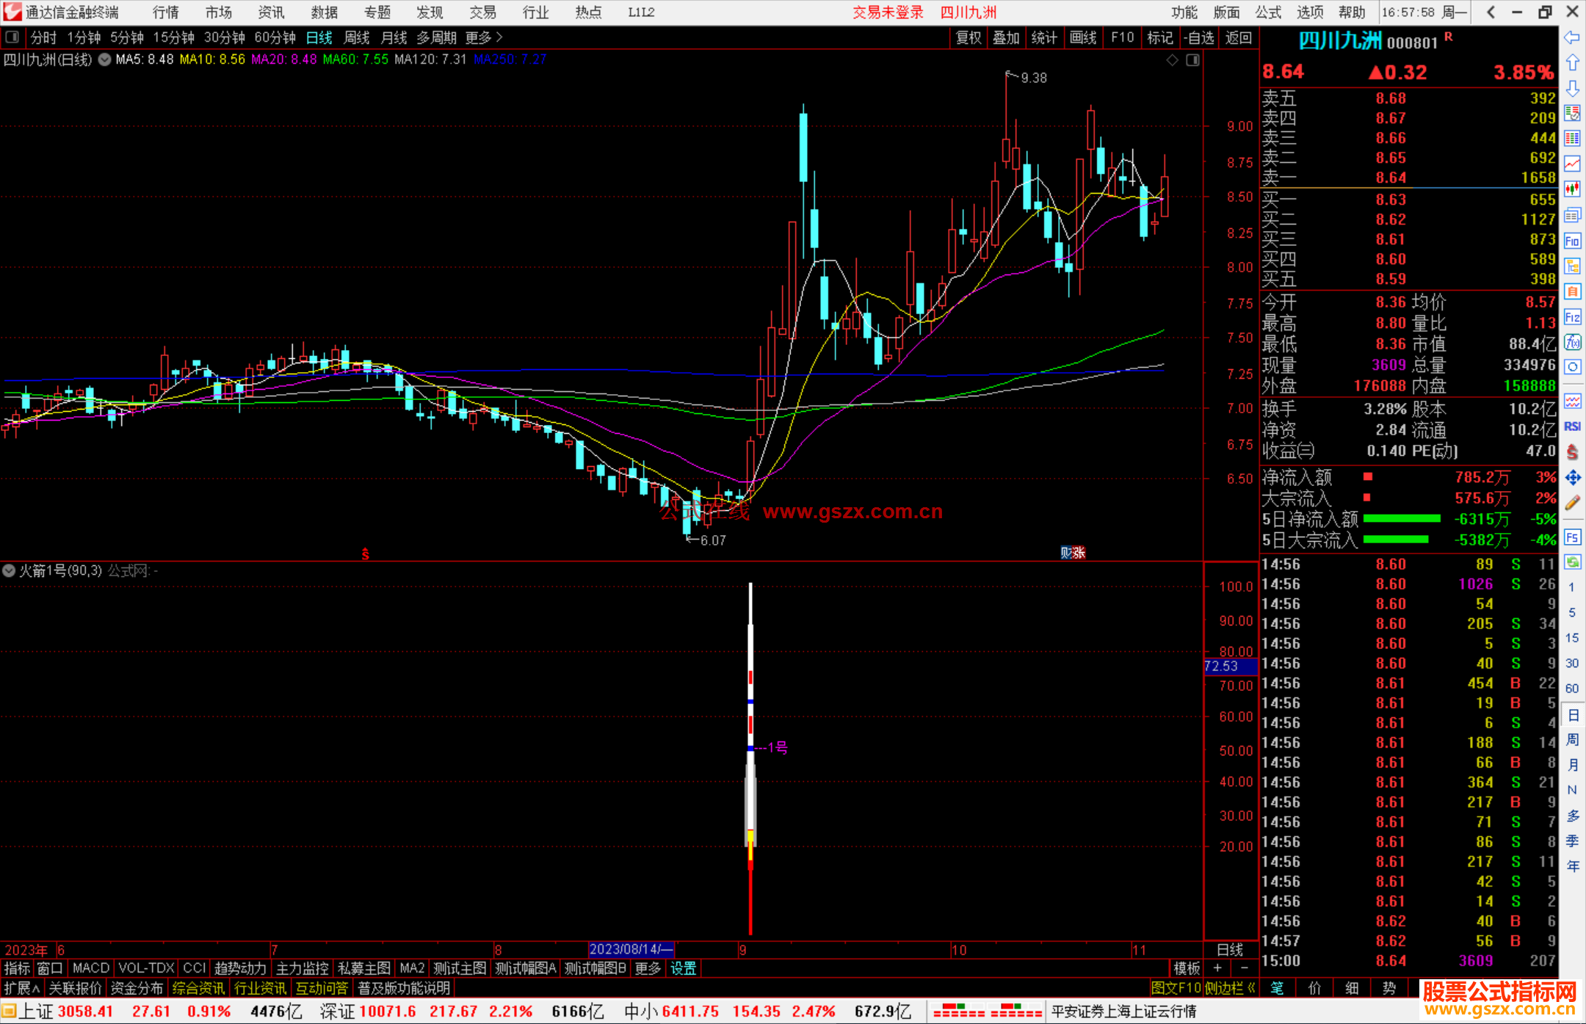Switch to the MACD indicator tab
This screenshot has height=1024, width=1586.
click(91, 968)
